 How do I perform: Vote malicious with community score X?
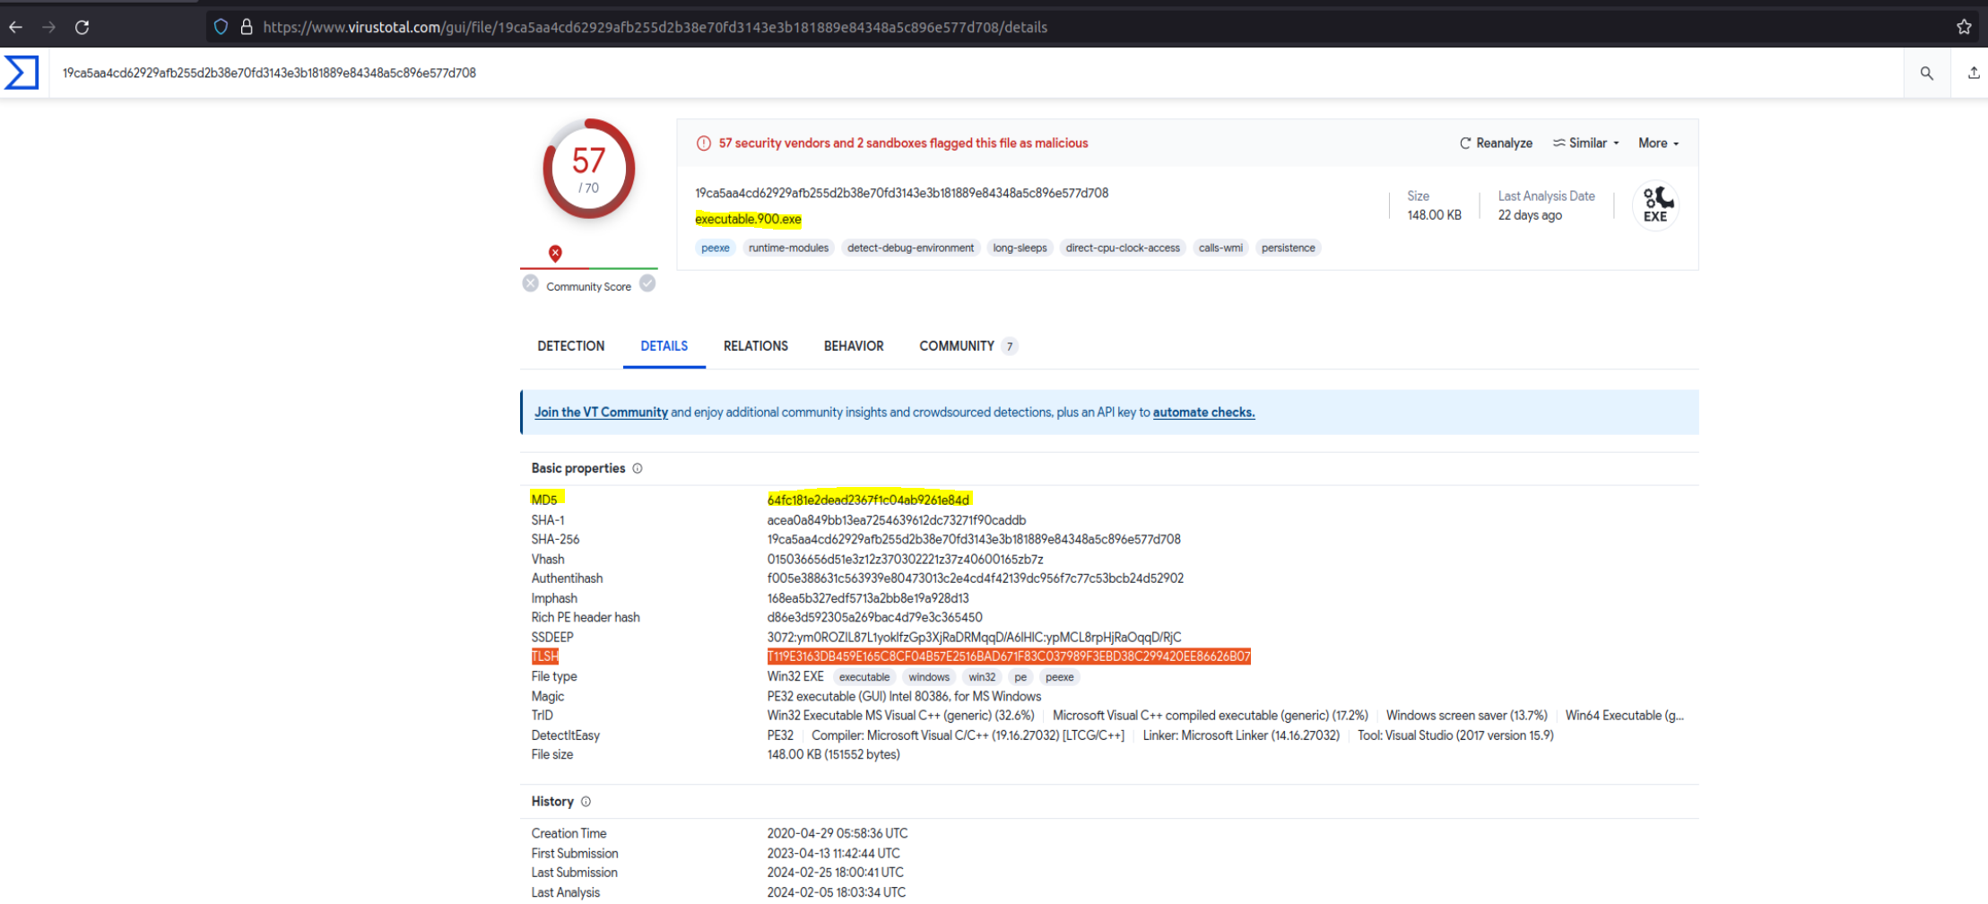pos(531,284)
